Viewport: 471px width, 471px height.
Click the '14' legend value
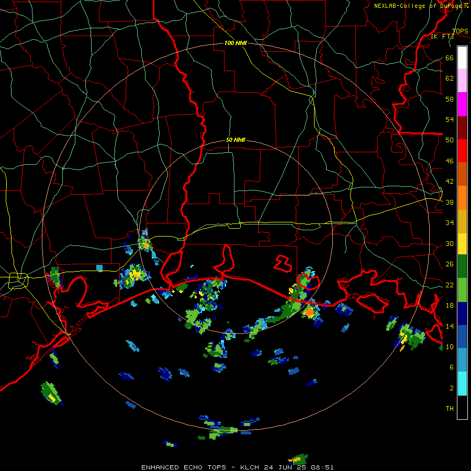point(450,326)
